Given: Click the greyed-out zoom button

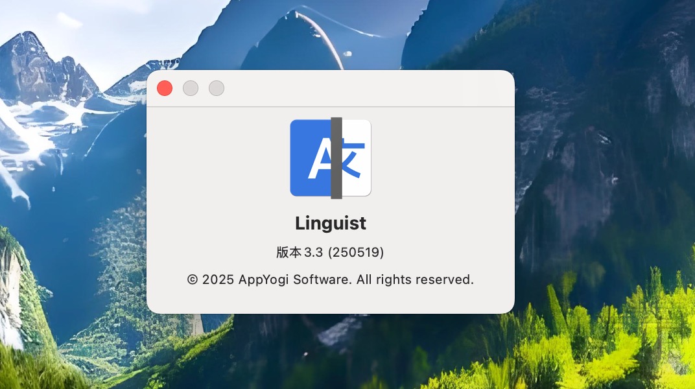Looking at the screenshot, I should 217,88.
